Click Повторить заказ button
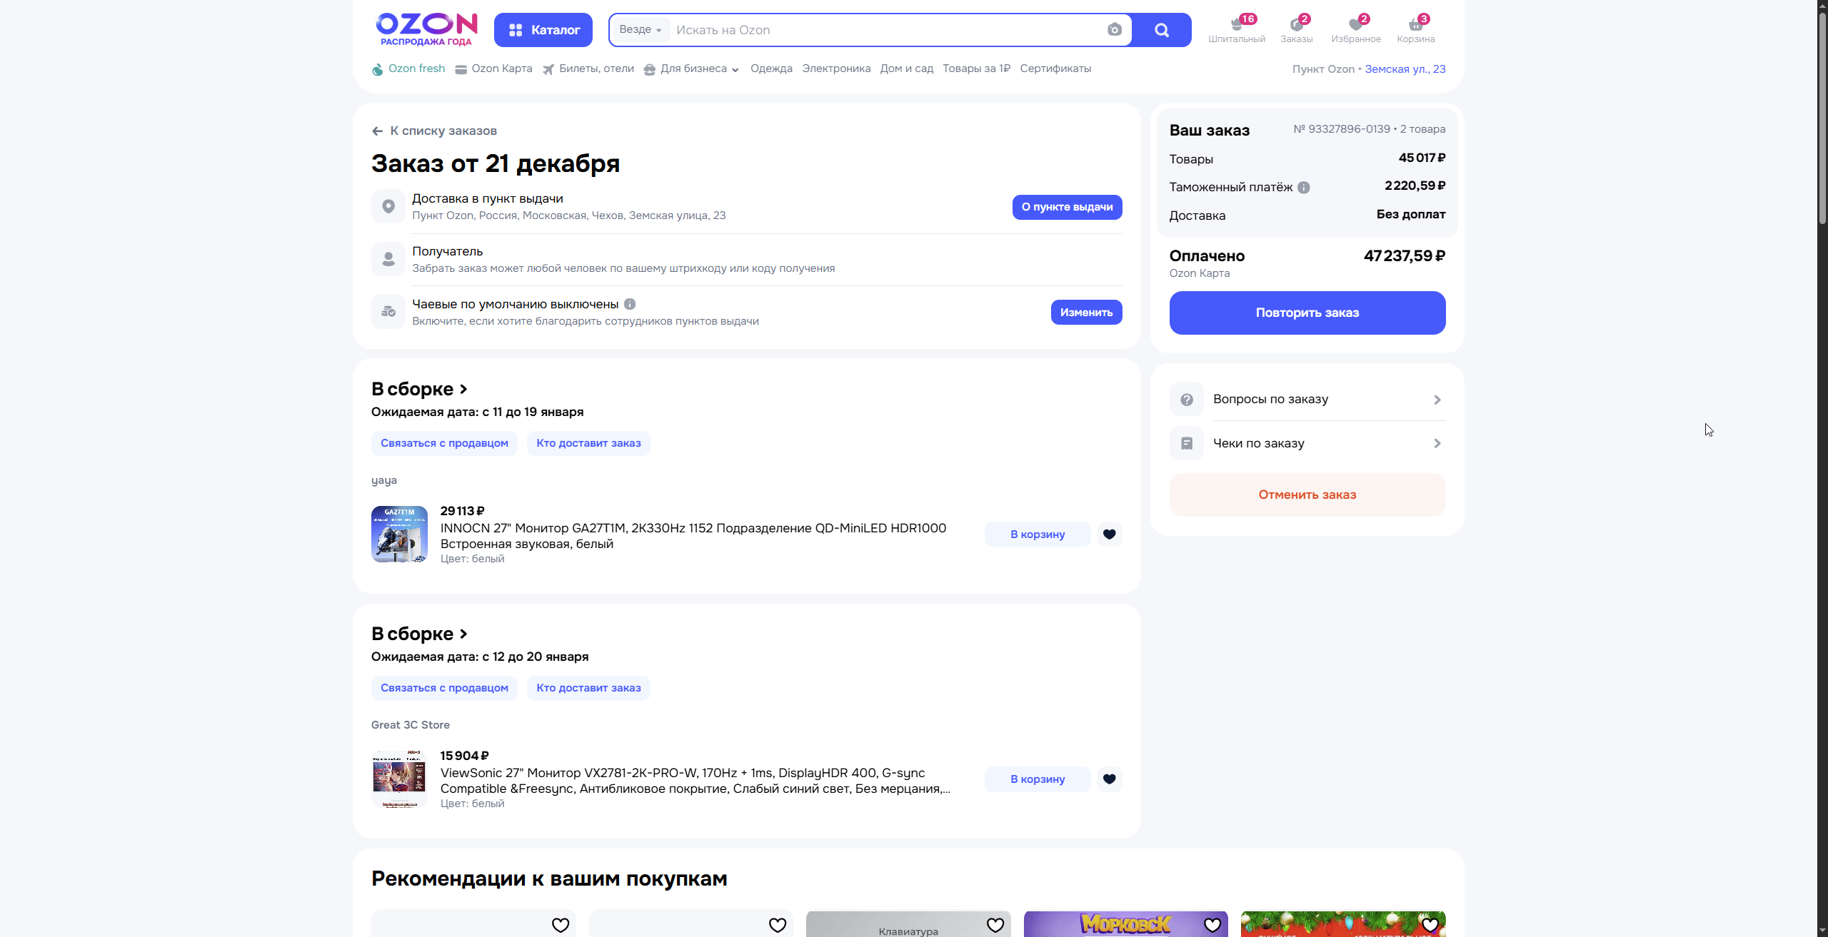This screenshot has width=1828, height=937. click(x=1307, y=313)
